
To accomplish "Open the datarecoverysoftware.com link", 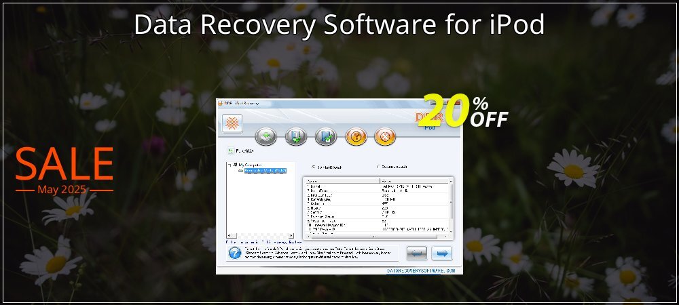I will pyautogui.click(x=421, y=271).
